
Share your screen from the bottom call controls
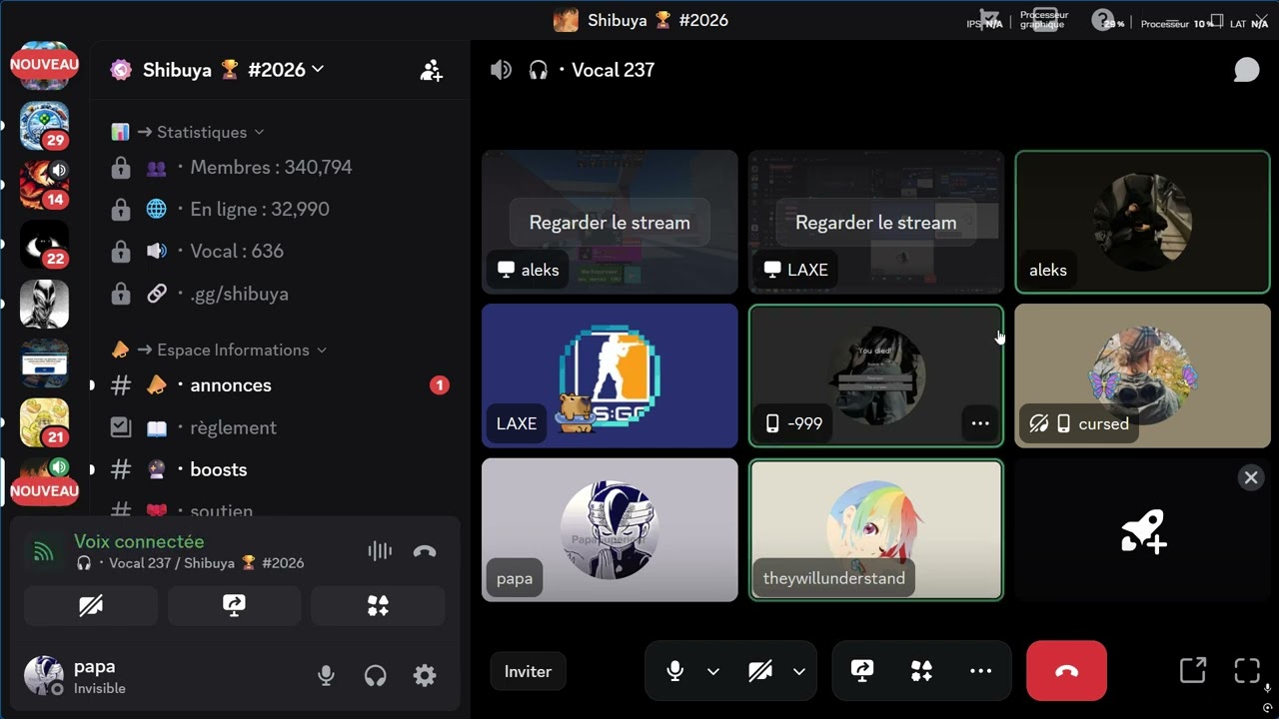[862, 671]
